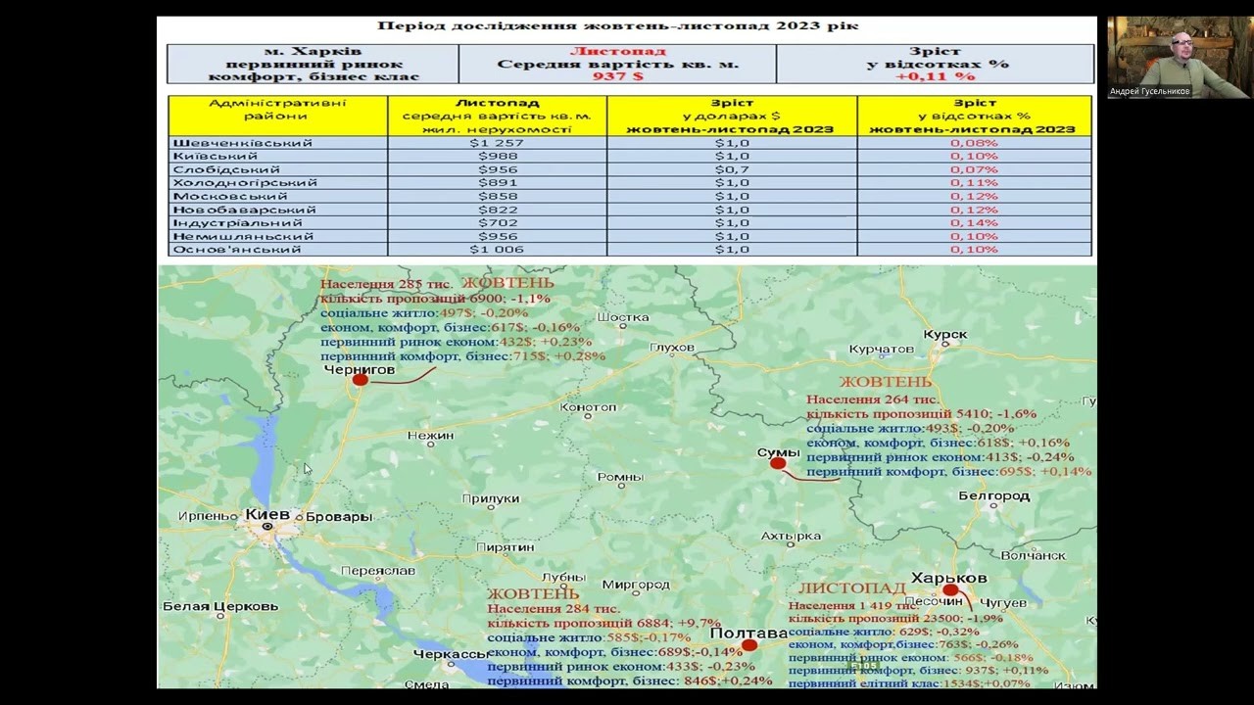
Task: Click the Глухов town label
Action: [x=672, y=348]
